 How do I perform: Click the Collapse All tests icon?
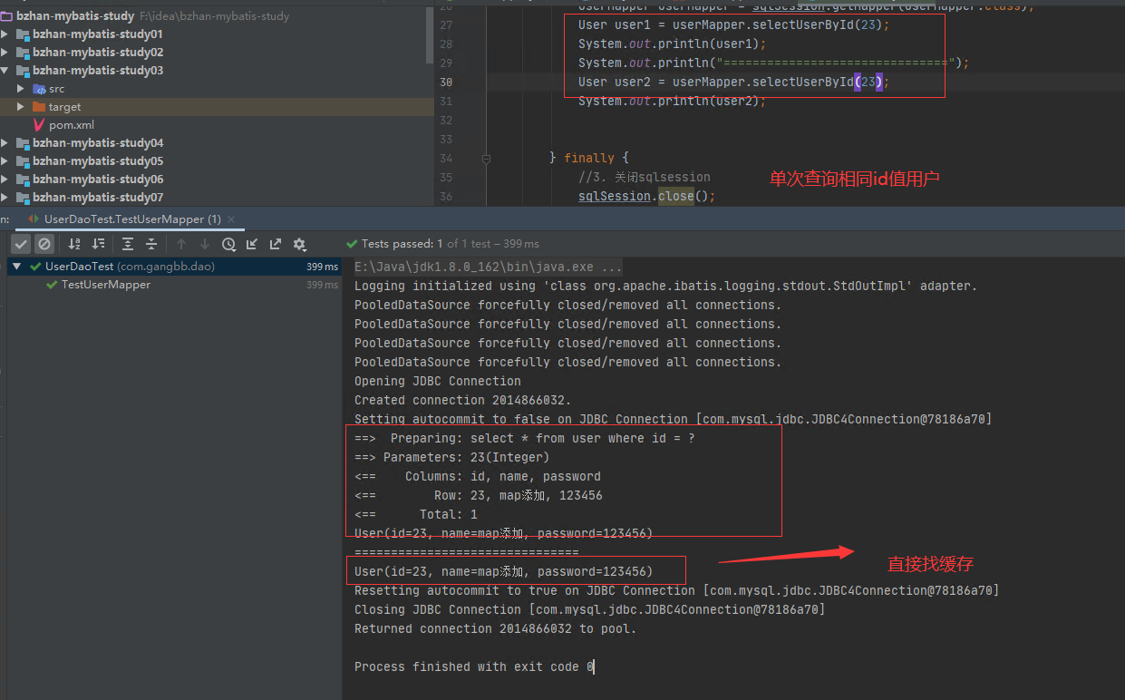coord(151,244)
